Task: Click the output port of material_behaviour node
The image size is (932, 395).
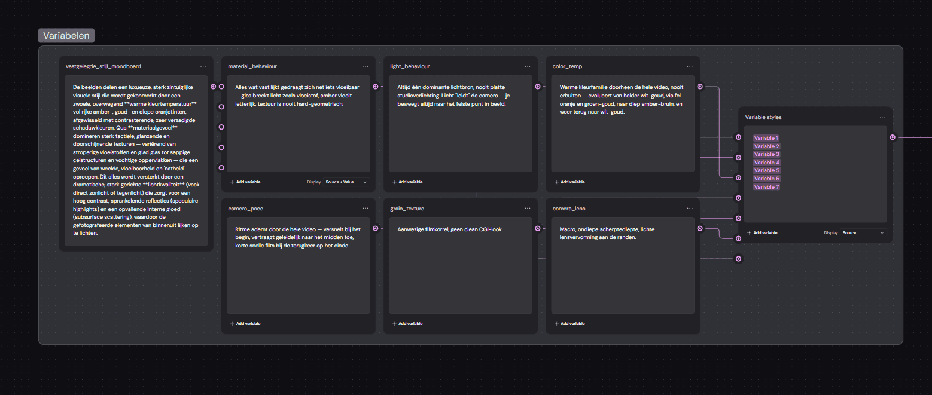Action: click(x=376, y=87)
